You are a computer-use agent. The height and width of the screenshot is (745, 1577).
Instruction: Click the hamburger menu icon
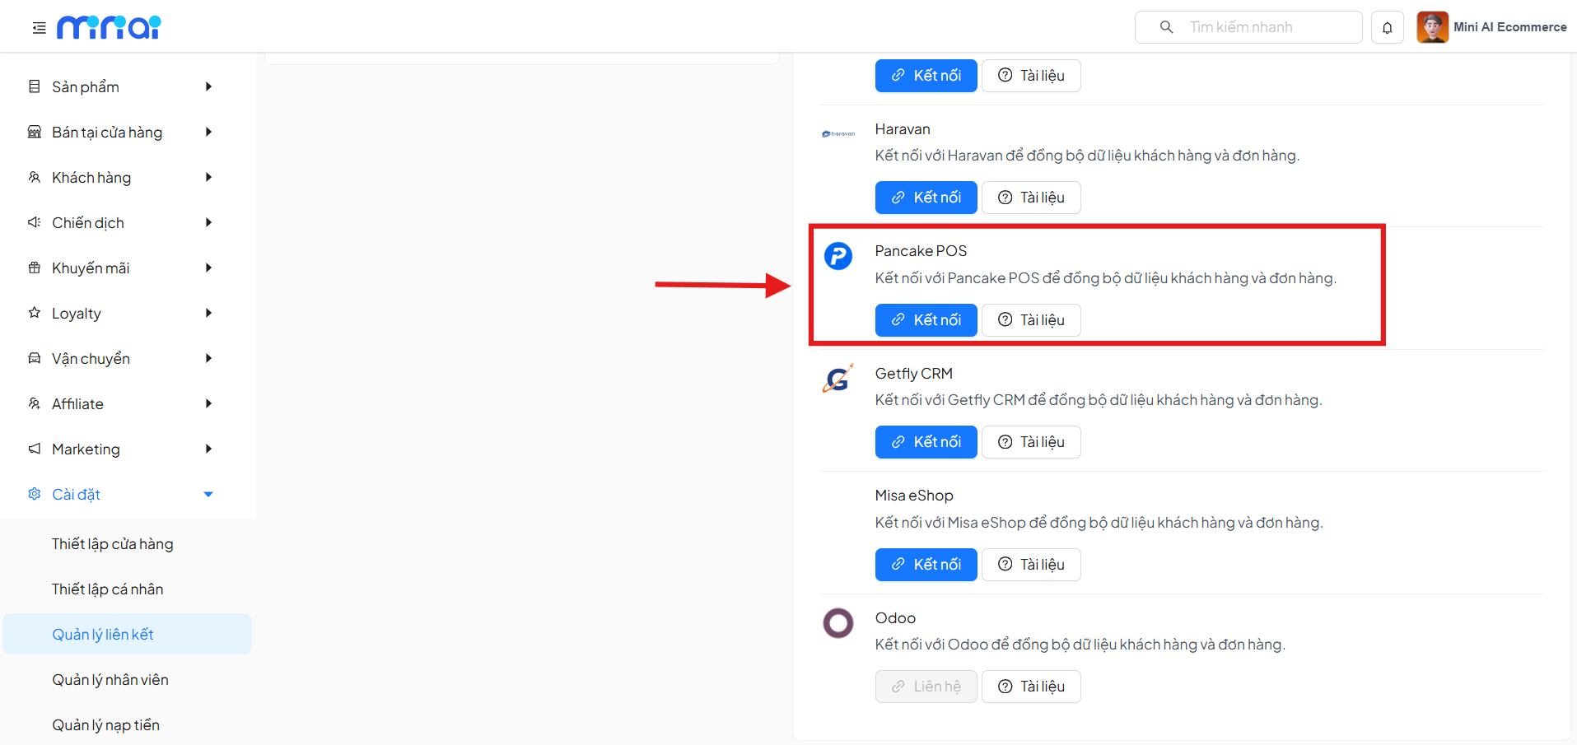[x=38, y=27]
